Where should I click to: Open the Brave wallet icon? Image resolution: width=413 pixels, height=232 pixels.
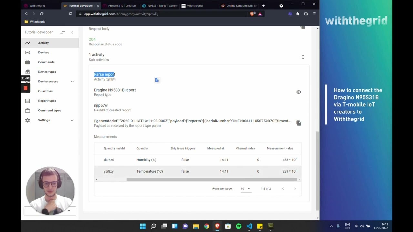coord(306,14)
